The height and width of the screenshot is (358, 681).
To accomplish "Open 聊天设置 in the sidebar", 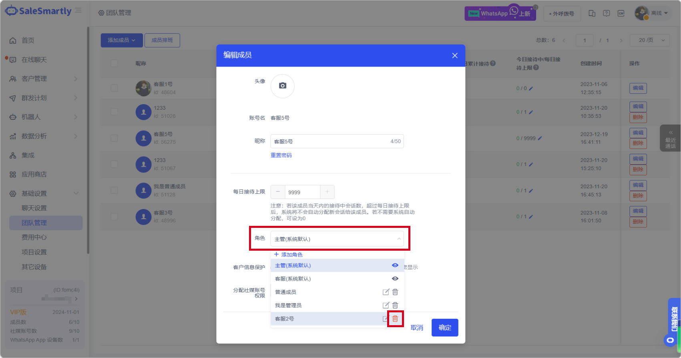I will [34, 208].
